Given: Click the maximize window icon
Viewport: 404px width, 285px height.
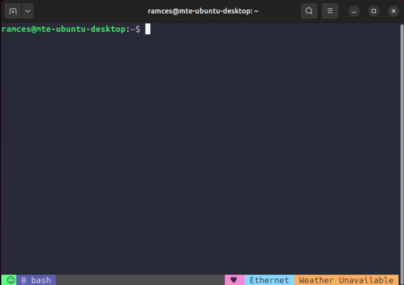Looking at the screenshot, I should point(373,11).
